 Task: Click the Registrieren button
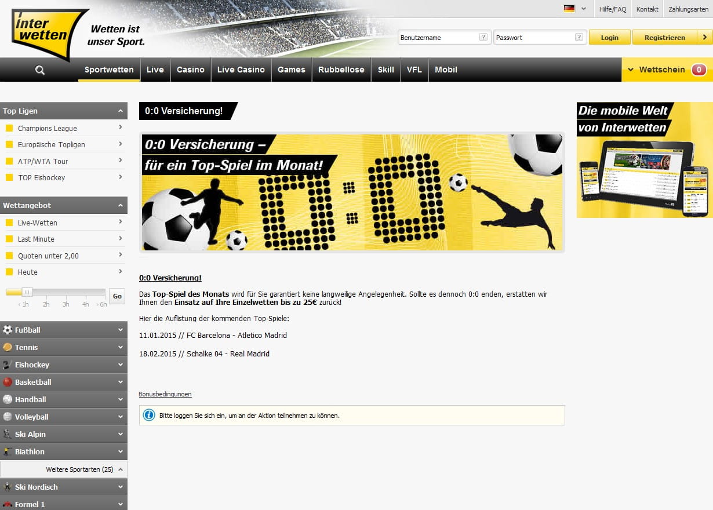665,37
